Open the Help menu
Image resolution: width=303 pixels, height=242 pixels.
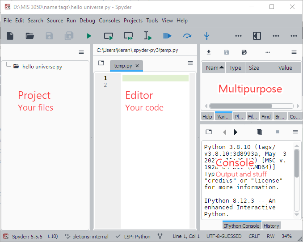pyautogui.click(x=182, y=21)
